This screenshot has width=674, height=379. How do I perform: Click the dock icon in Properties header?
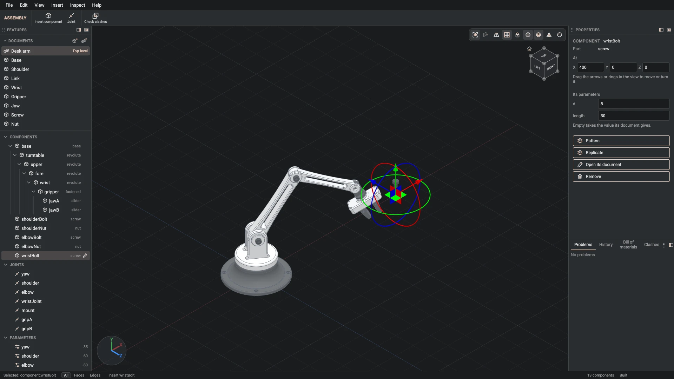[x=669, y=30]
